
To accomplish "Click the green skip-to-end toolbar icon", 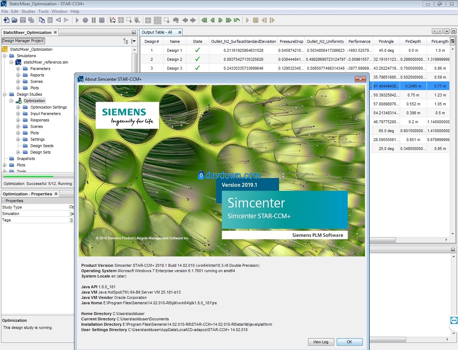I will click(229, 20).
